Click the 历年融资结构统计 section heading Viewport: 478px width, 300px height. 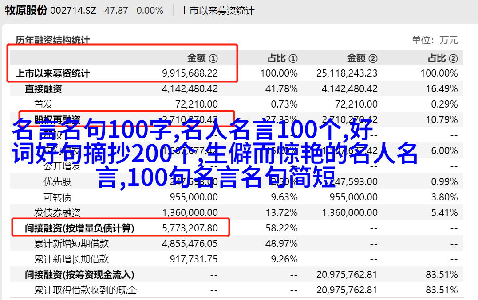coord(53,40)
